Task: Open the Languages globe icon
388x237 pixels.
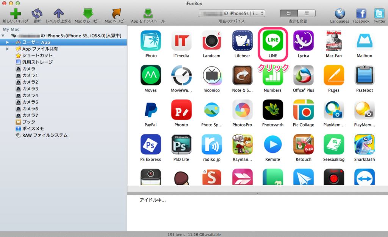Action: tap(339, 13)
